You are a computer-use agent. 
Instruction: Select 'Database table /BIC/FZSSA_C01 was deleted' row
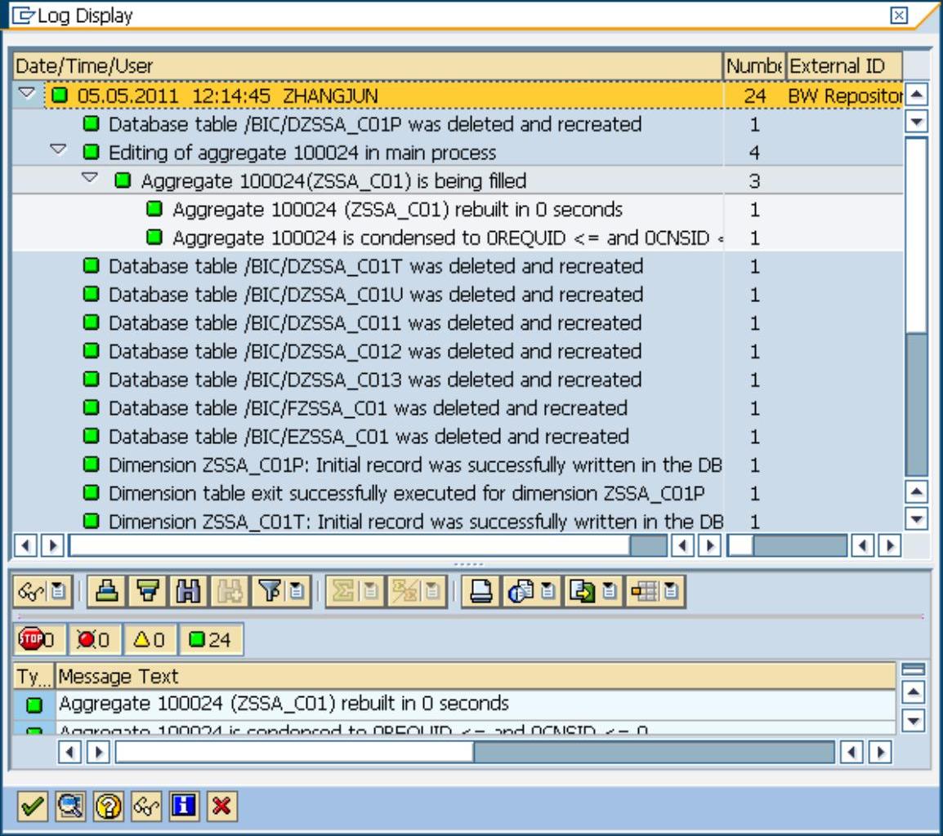(368, 408)
